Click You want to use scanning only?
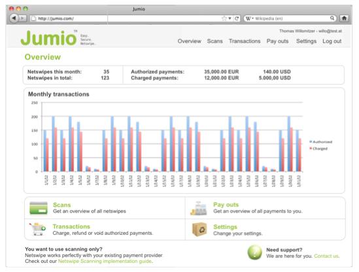The width and height of the screenshot is (359, 272). tap(63, 249)
